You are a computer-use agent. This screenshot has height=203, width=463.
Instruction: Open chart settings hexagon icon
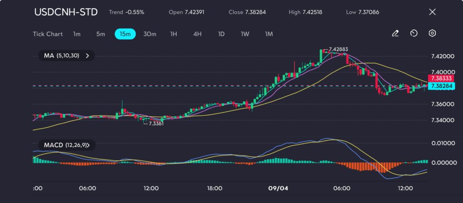432,33
